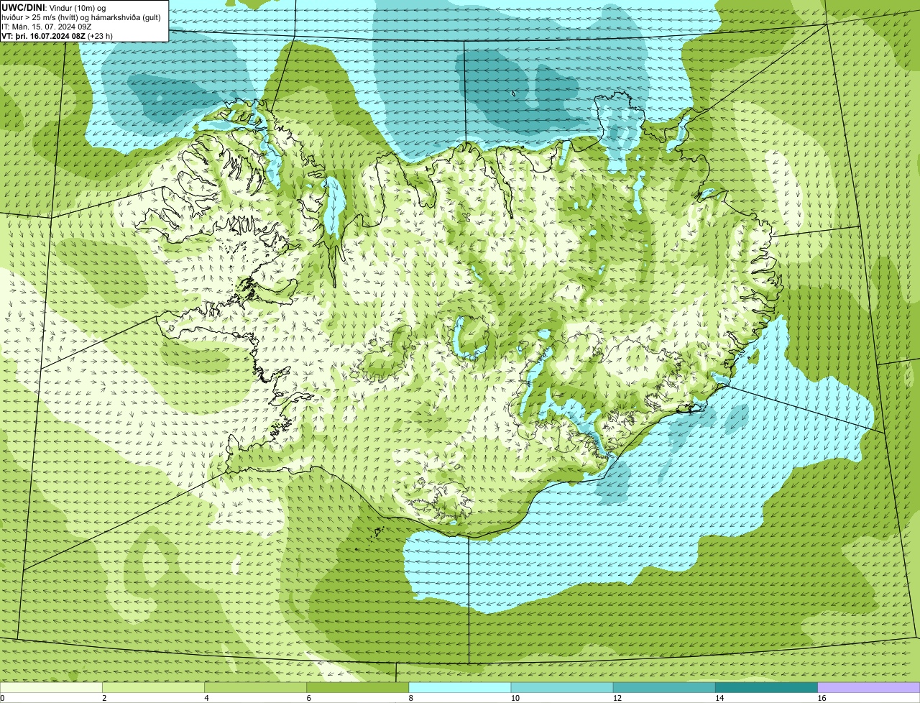Screen dimensions: 920x703
Task: Click the 'hviður > 25 m/s' description line
Action: (x=81, y=17)
